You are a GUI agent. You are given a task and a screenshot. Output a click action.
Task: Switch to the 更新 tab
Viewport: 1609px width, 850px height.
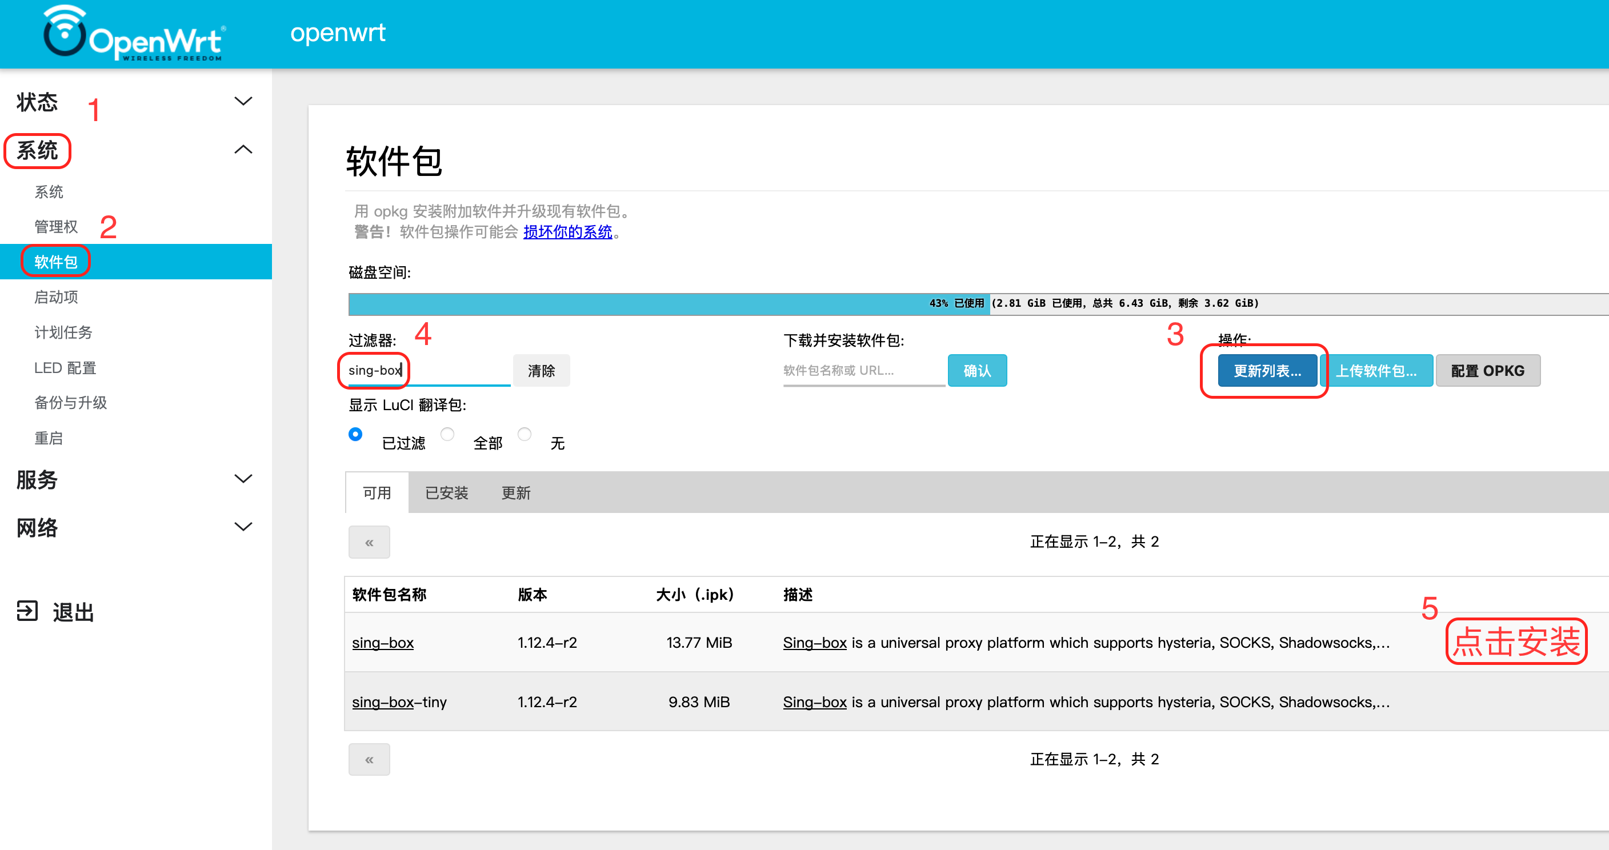tap(516, 493)
